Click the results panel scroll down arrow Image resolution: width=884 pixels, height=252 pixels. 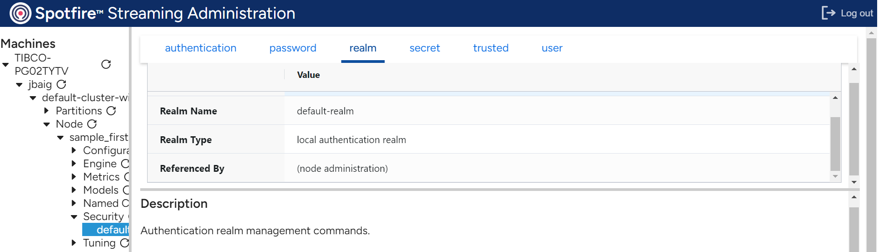854,182
